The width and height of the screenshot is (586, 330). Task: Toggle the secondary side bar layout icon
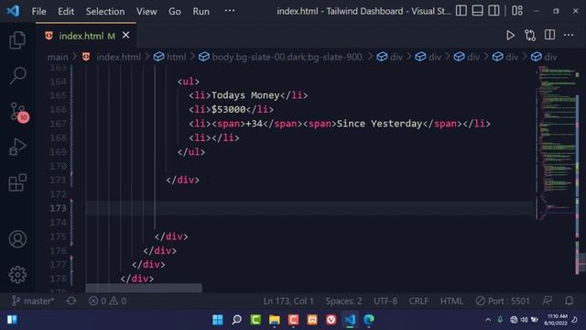(494, 11)
